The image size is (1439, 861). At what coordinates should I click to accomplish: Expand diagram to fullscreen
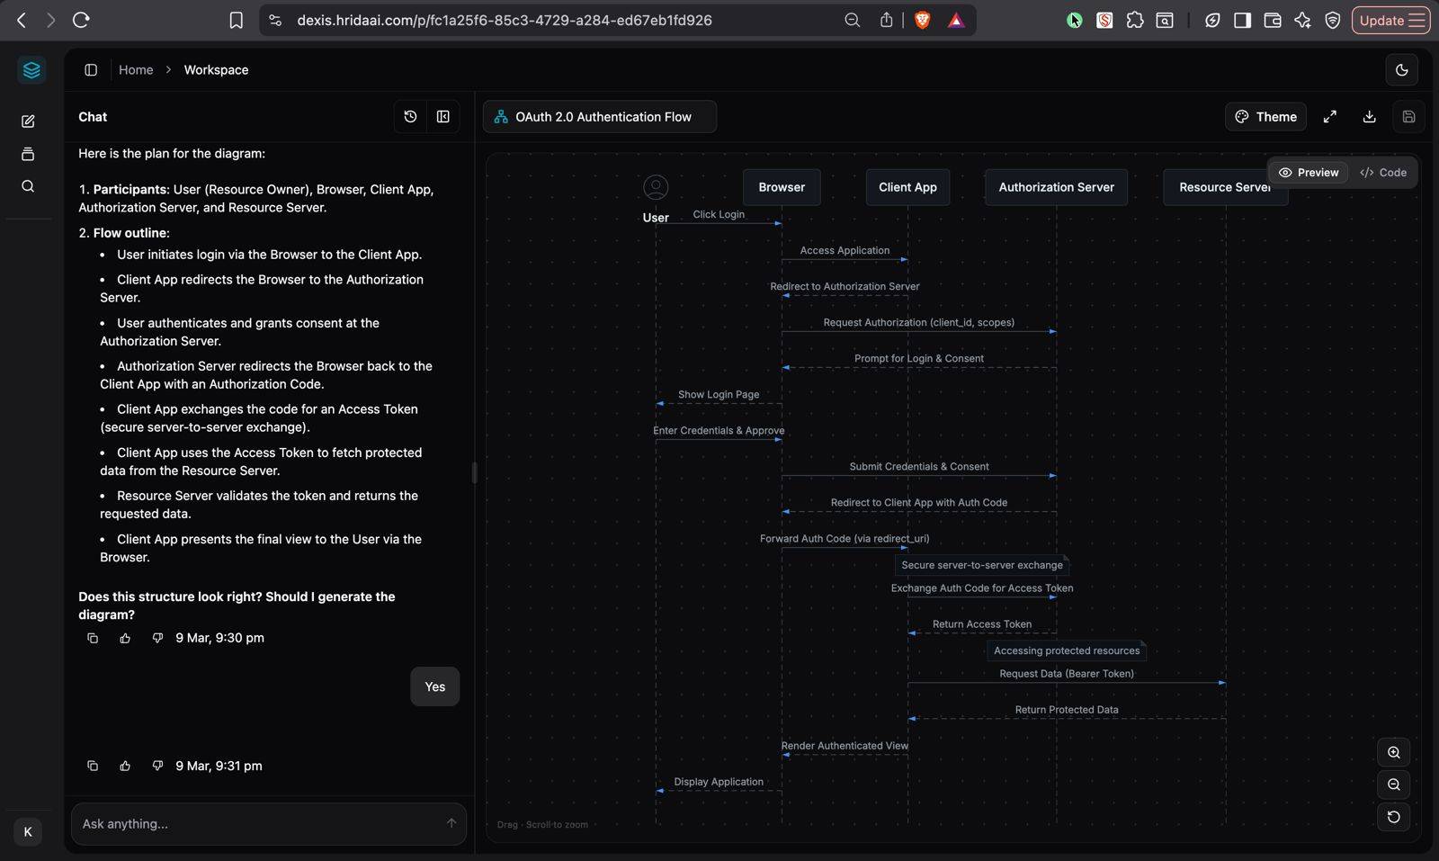(x=1329, y=117)
